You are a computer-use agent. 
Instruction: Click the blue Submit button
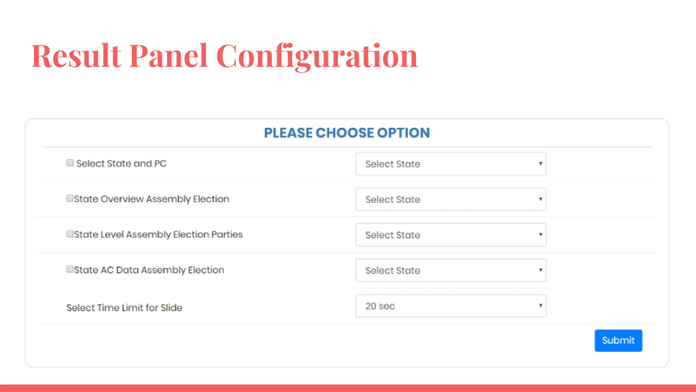pyautogui.click(x=618, y=341)
